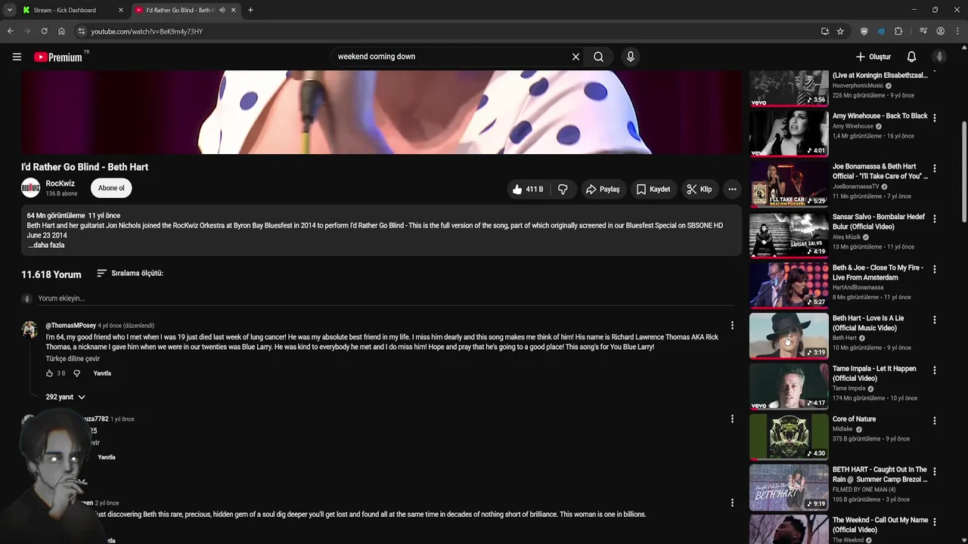Open Brave shields icon in toolbar
Image resolution: width=968 pixels, height=544 pixels.
[864, 31]
